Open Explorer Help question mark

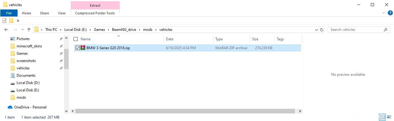pyautogui.click(x=390, y=13)
